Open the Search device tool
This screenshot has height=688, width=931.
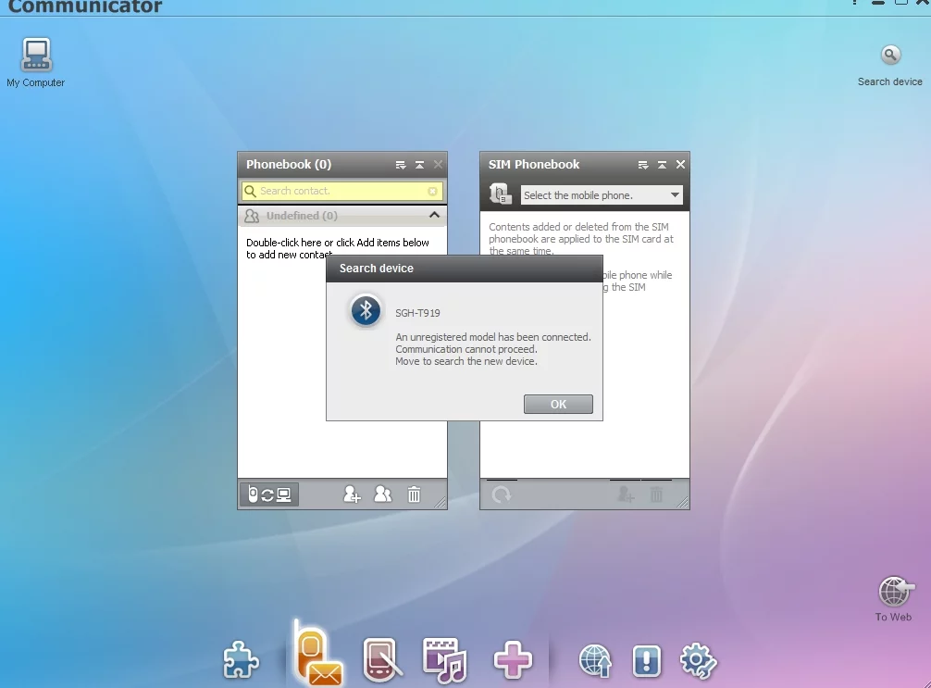890,56
